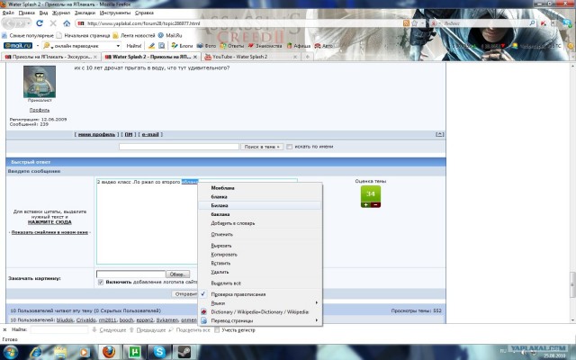The width and height of the screenshot is (576, 360).
Task: Toggle 'Включить добавление логотипа' checkbox
Action: (101, 282)
